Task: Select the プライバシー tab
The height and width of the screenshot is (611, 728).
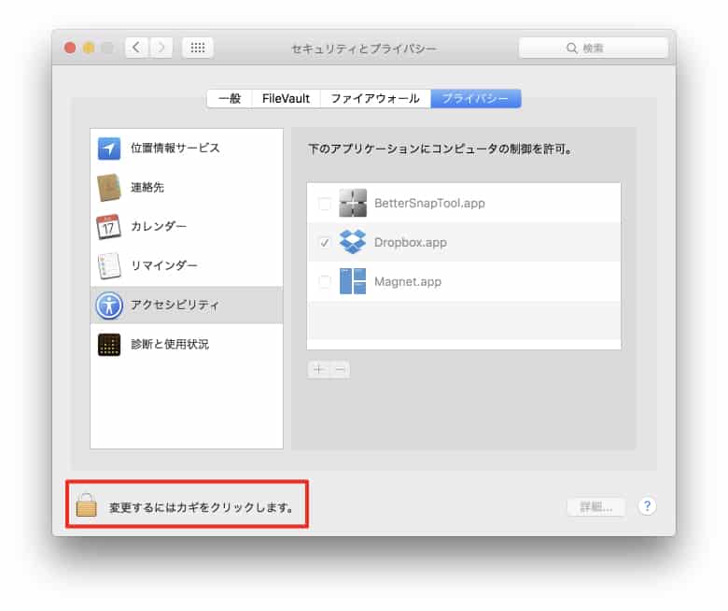Action: [476, 98]
